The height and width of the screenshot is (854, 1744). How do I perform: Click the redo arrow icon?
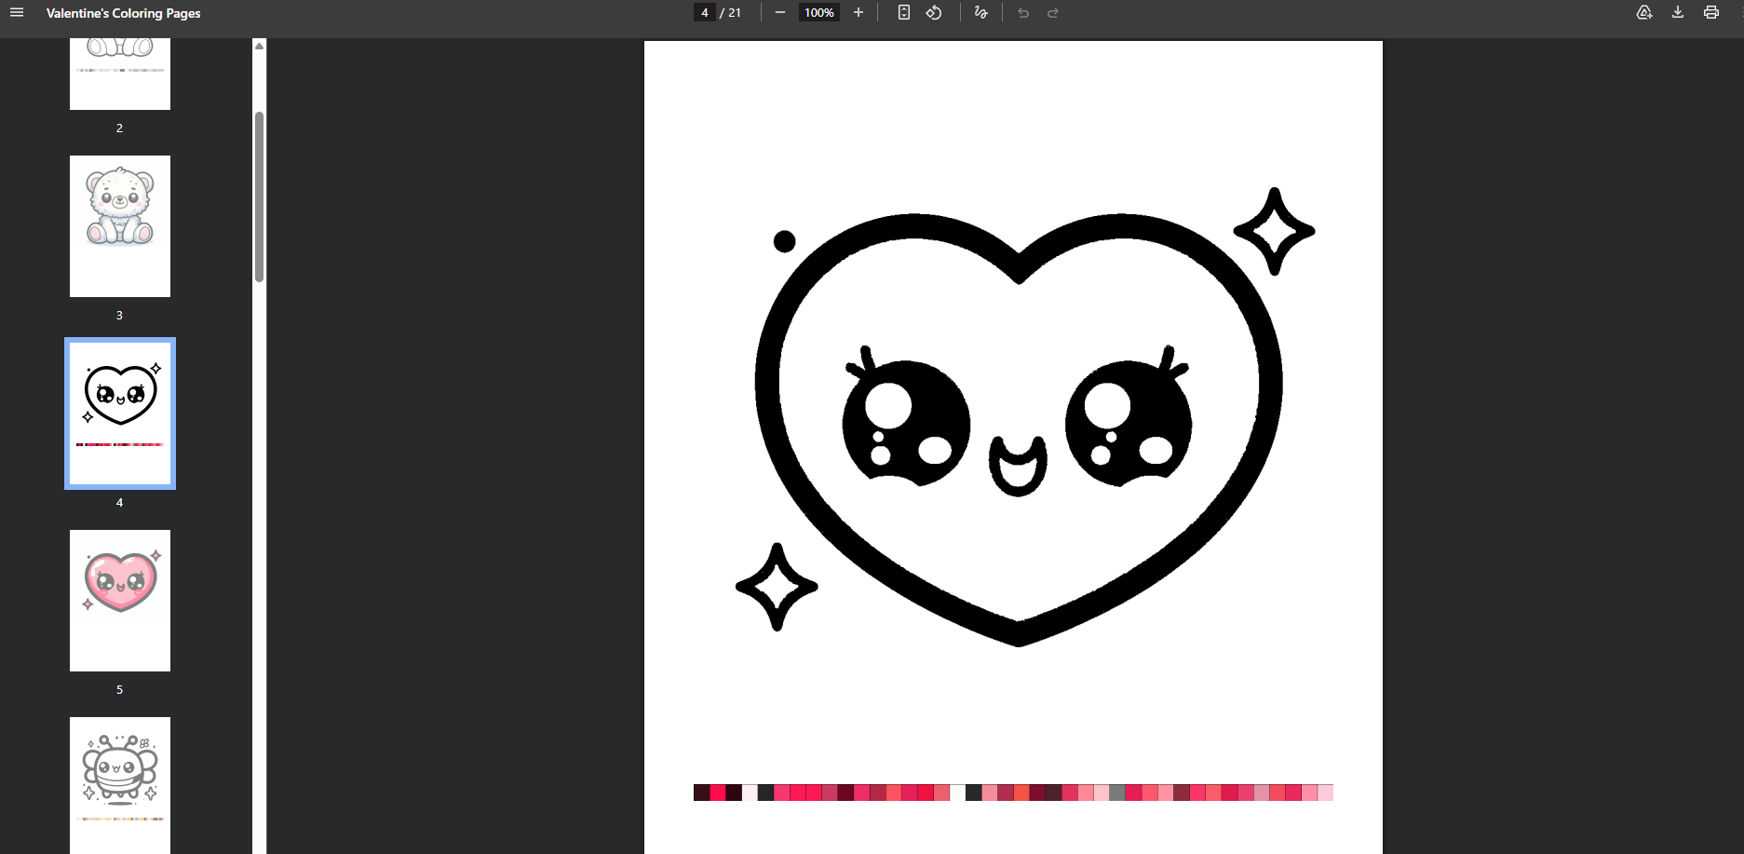tap(1053, 13)
